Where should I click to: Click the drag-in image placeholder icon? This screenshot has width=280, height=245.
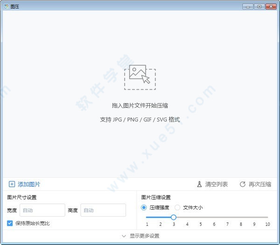(140, 77)
